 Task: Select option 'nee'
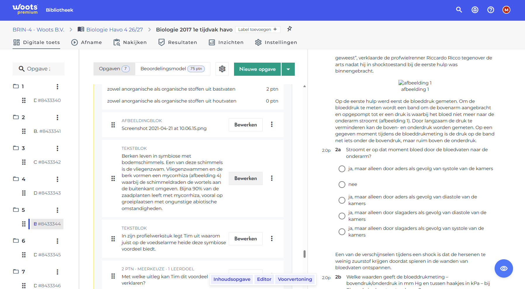click(342, 184)
